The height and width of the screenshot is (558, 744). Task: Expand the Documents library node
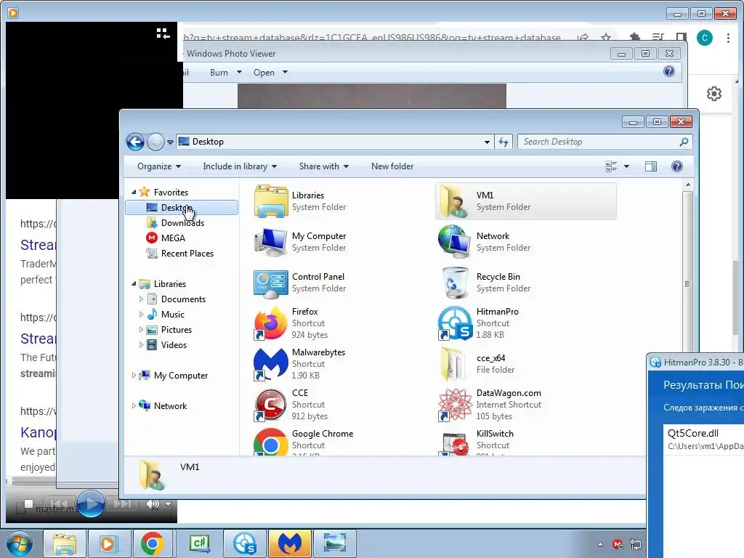[x=141, y=299]
